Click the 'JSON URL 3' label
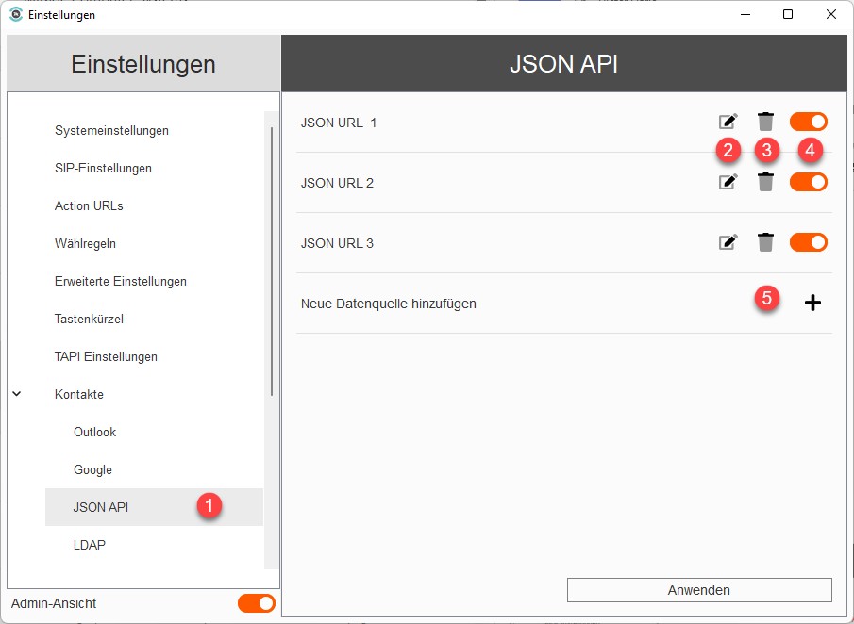Image resolution: width=854 pixels, height=624 pixels. pyautogui.click(x=337, y=244)
